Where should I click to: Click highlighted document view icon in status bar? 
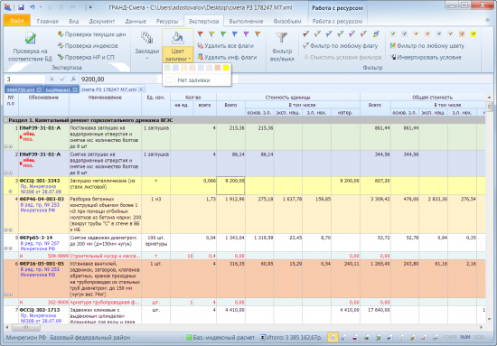coord(333,338)
